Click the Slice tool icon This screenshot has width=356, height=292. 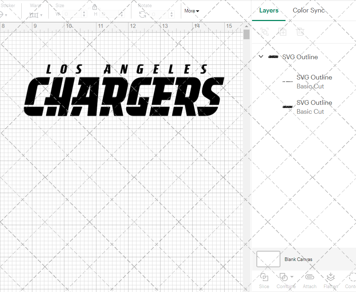click(264, 277)
